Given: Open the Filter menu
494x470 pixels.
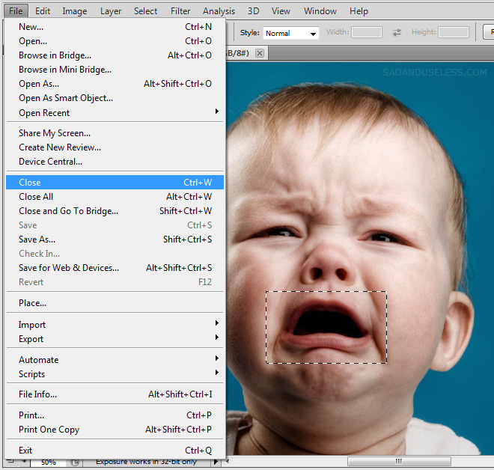Looking at the screenshot, I should pos(180,11).
